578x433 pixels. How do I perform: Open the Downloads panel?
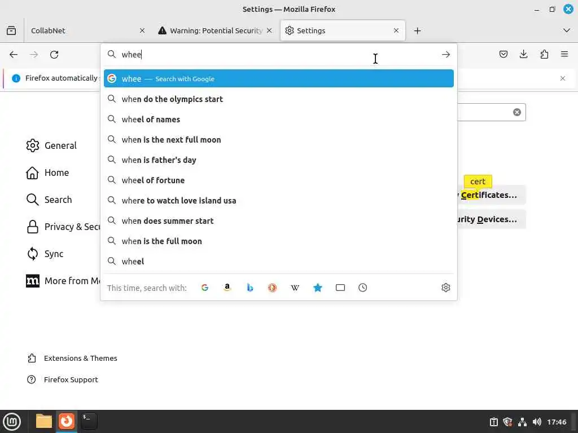coord(523,55)
